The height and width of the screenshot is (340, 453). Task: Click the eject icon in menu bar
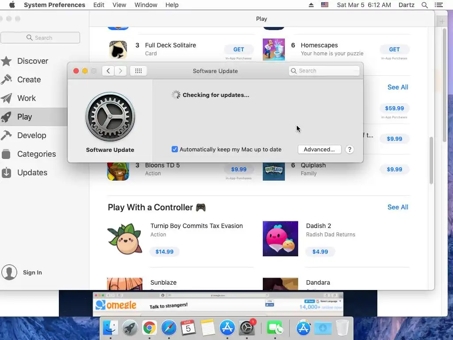[311, 5]
